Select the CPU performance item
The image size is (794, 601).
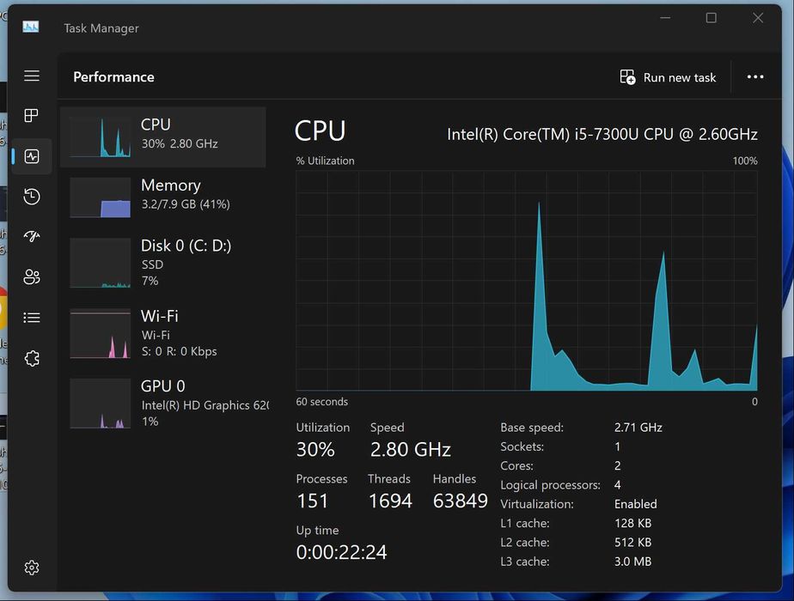(x=162, y=137)
